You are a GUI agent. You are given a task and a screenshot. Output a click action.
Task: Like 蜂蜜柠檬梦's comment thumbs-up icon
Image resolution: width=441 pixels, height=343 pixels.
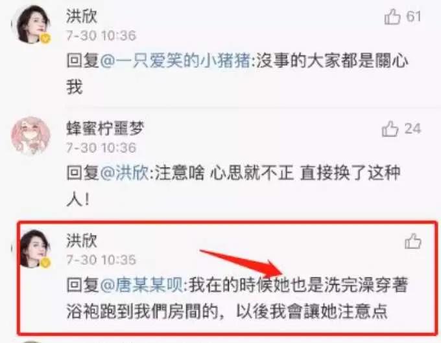point(390,129)
